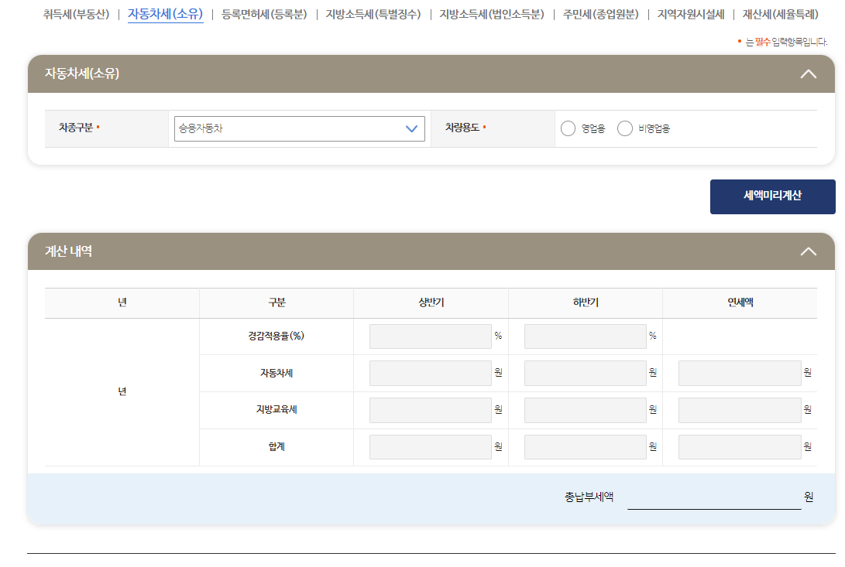
Task: Click the 필수 입력항목 notice text
Action: tap(786, 42)
